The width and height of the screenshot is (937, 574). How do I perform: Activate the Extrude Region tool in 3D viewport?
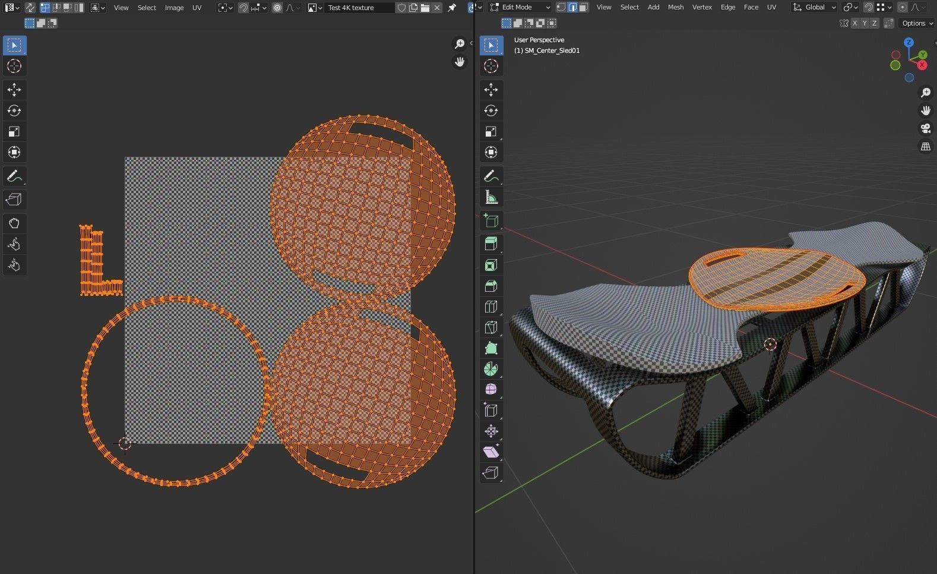[x=491, y=244]
